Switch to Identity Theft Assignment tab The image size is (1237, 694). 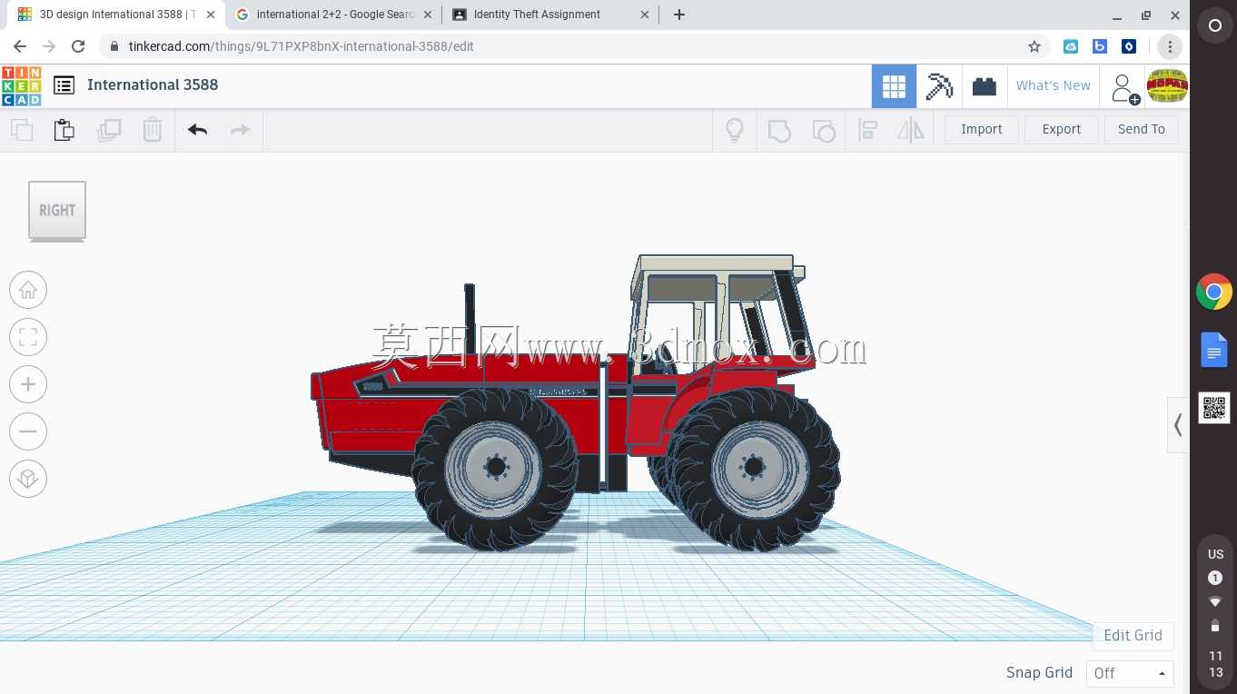point(551,15)
